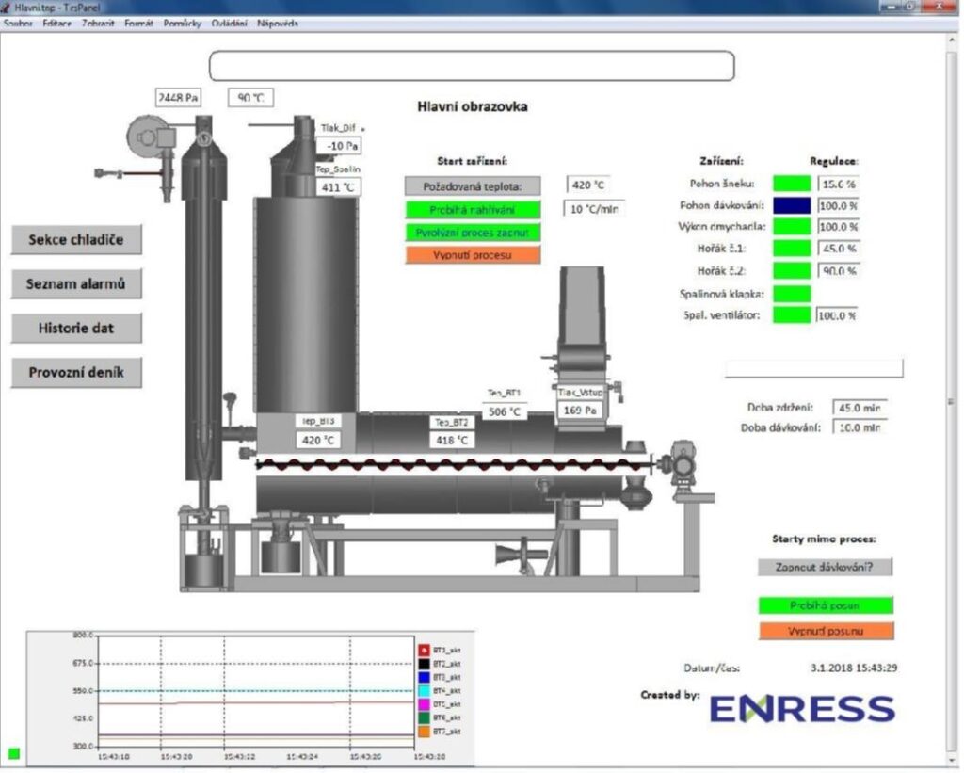Click the ENRESS logo

802,709
